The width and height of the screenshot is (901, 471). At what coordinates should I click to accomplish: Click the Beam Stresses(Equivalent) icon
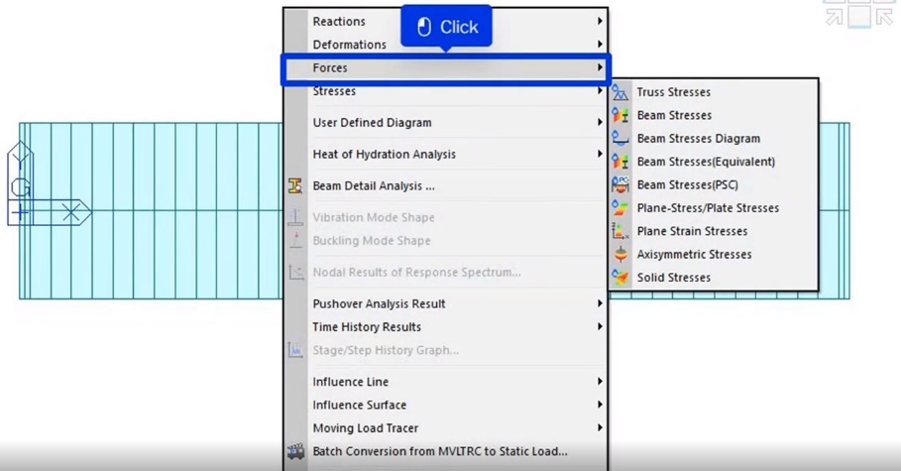coord(620,162)
